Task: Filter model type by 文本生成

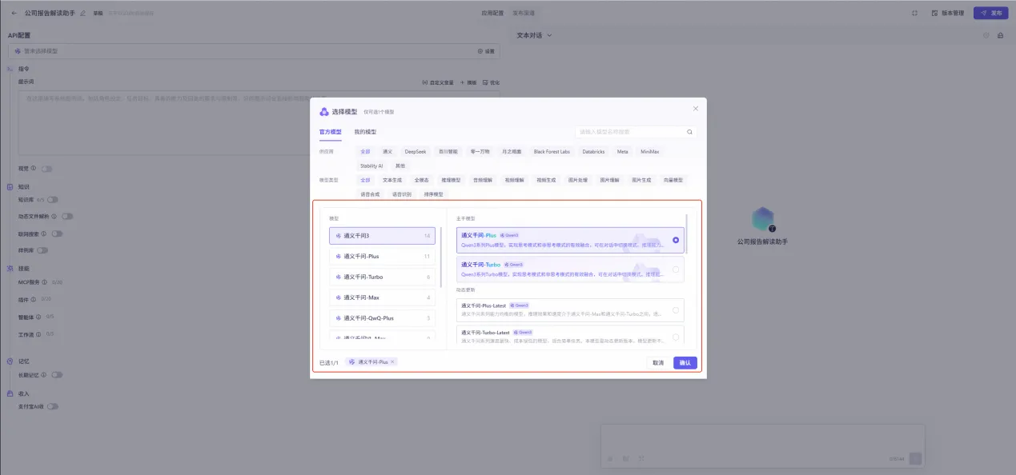Action: coord(392,180)
